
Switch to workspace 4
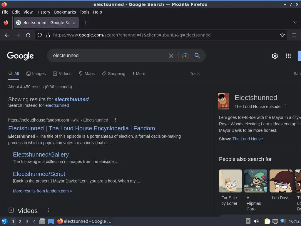pos(34,222)
